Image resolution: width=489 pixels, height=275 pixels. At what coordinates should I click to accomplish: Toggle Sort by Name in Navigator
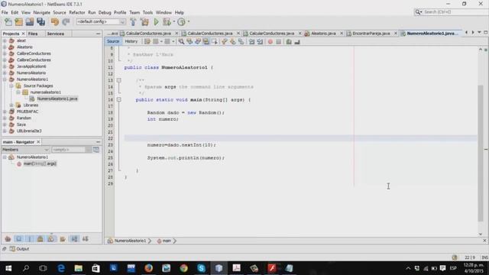coord(74,239)
